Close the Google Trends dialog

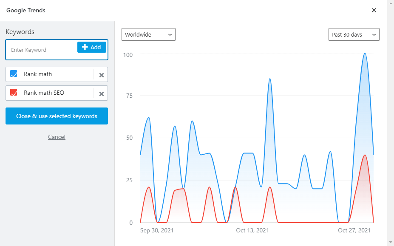pos(374,10)
